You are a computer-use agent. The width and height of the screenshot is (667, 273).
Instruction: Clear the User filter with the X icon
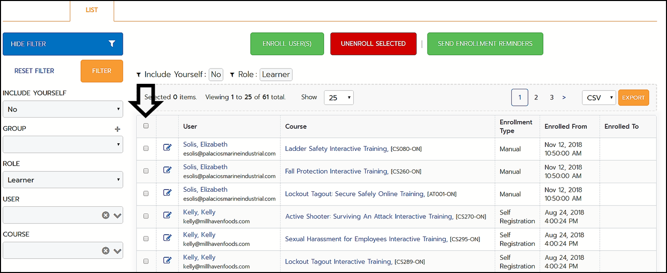[106, 215]
